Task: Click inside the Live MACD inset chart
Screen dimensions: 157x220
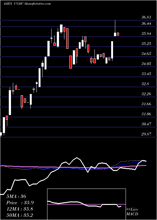Action: [x=86, y=204]
